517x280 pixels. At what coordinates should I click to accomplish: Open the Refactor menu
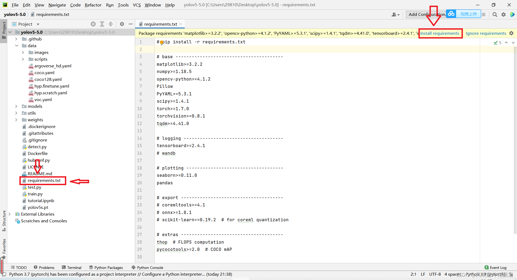(x=93, y=5)
